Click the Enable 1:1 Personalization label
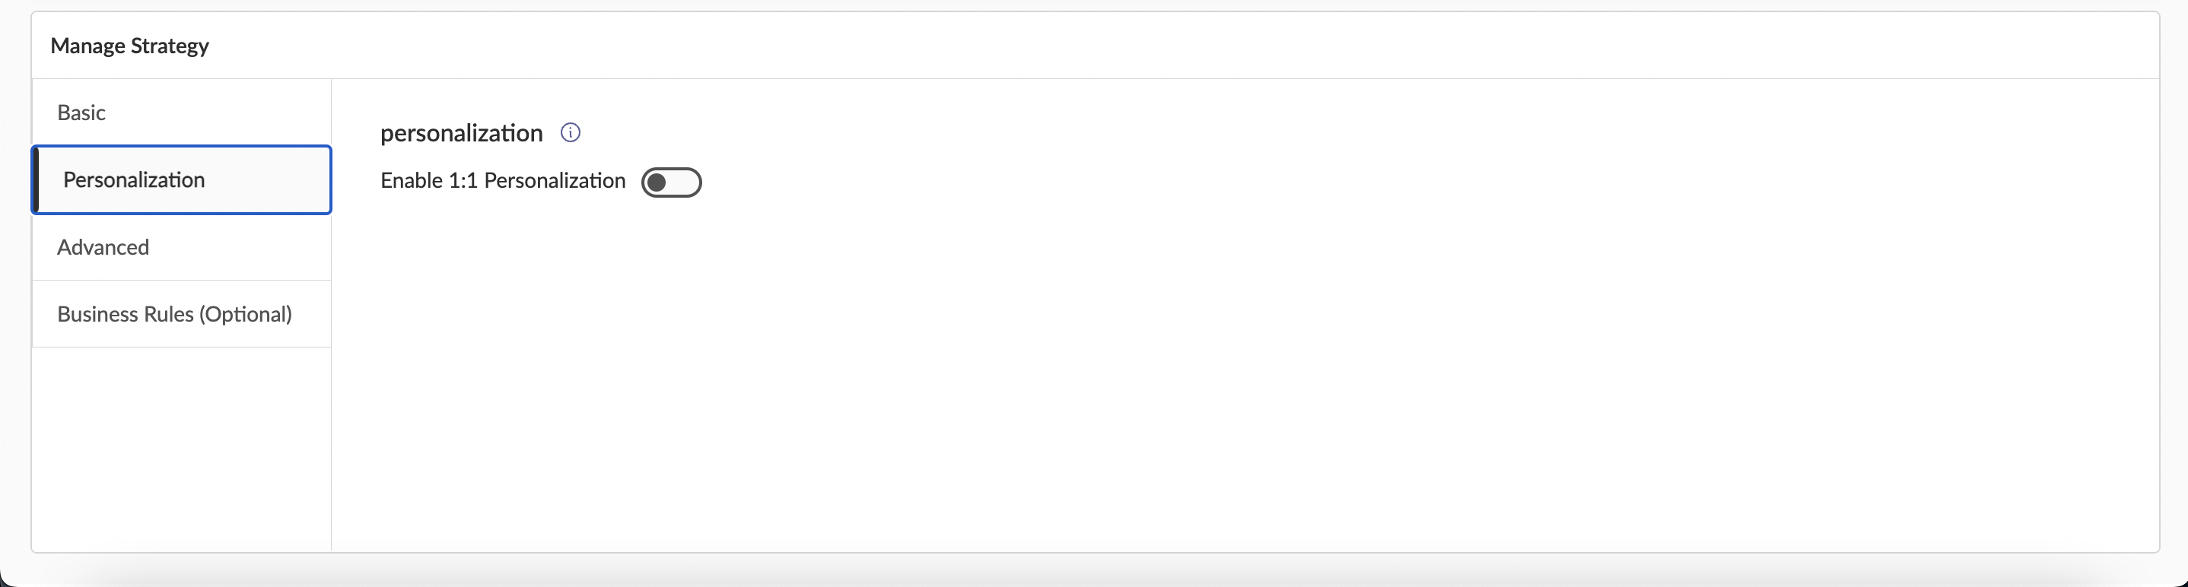 [503, 181]
